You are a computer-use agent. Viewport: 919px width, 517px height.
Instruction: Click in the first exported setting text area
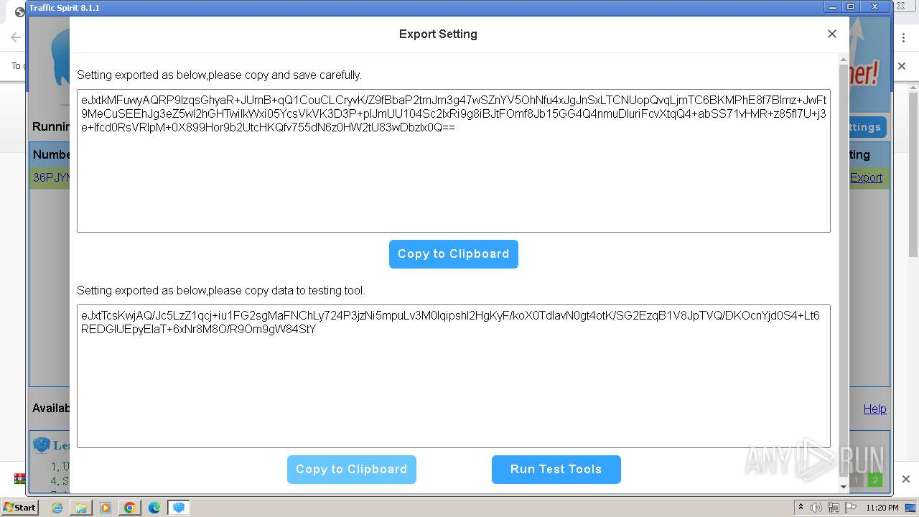(x=453, y=161)
